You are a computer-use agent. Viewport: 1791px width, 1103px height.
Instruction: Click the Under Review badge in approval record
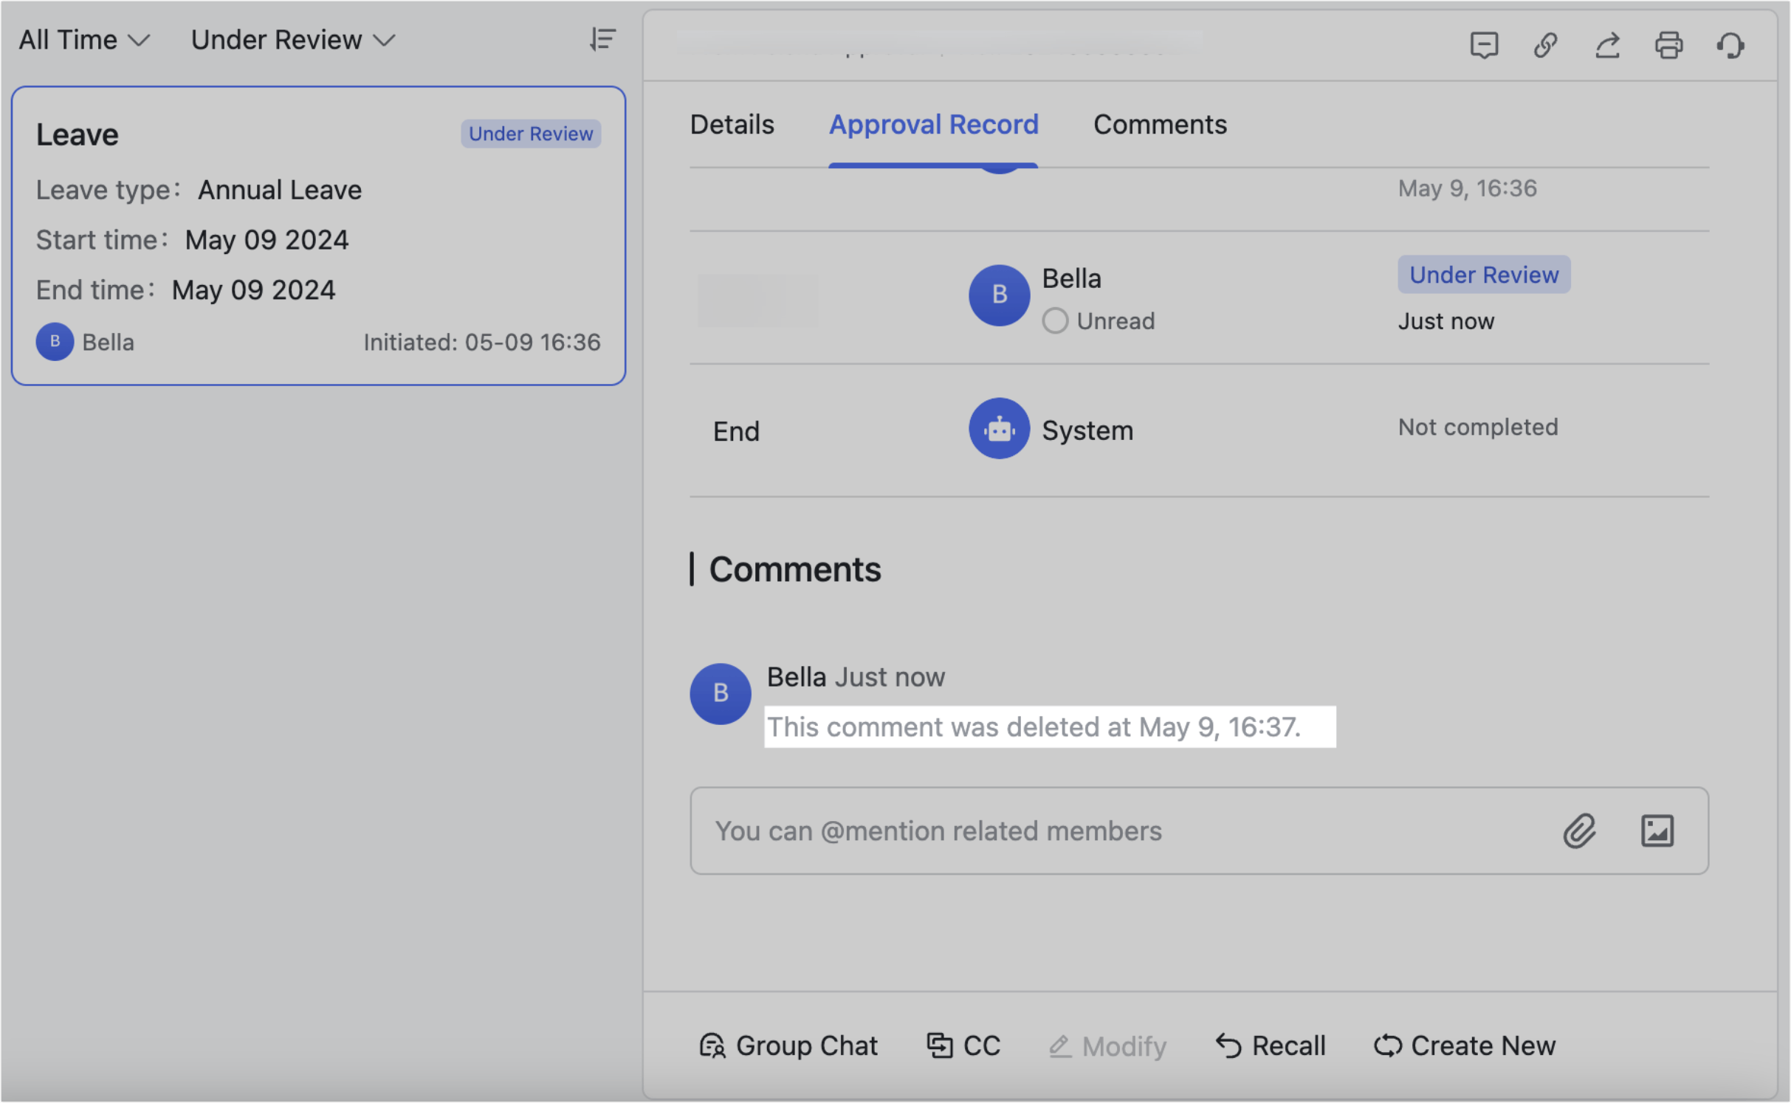pos(1484,275)
